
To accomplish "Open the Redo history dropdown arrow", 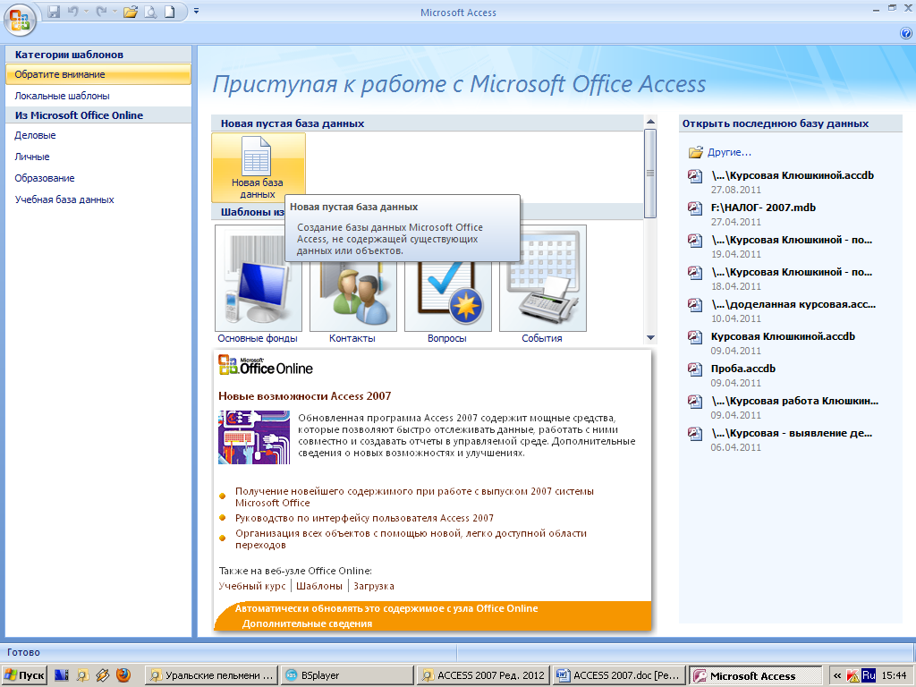I will (x=114, y=12).
